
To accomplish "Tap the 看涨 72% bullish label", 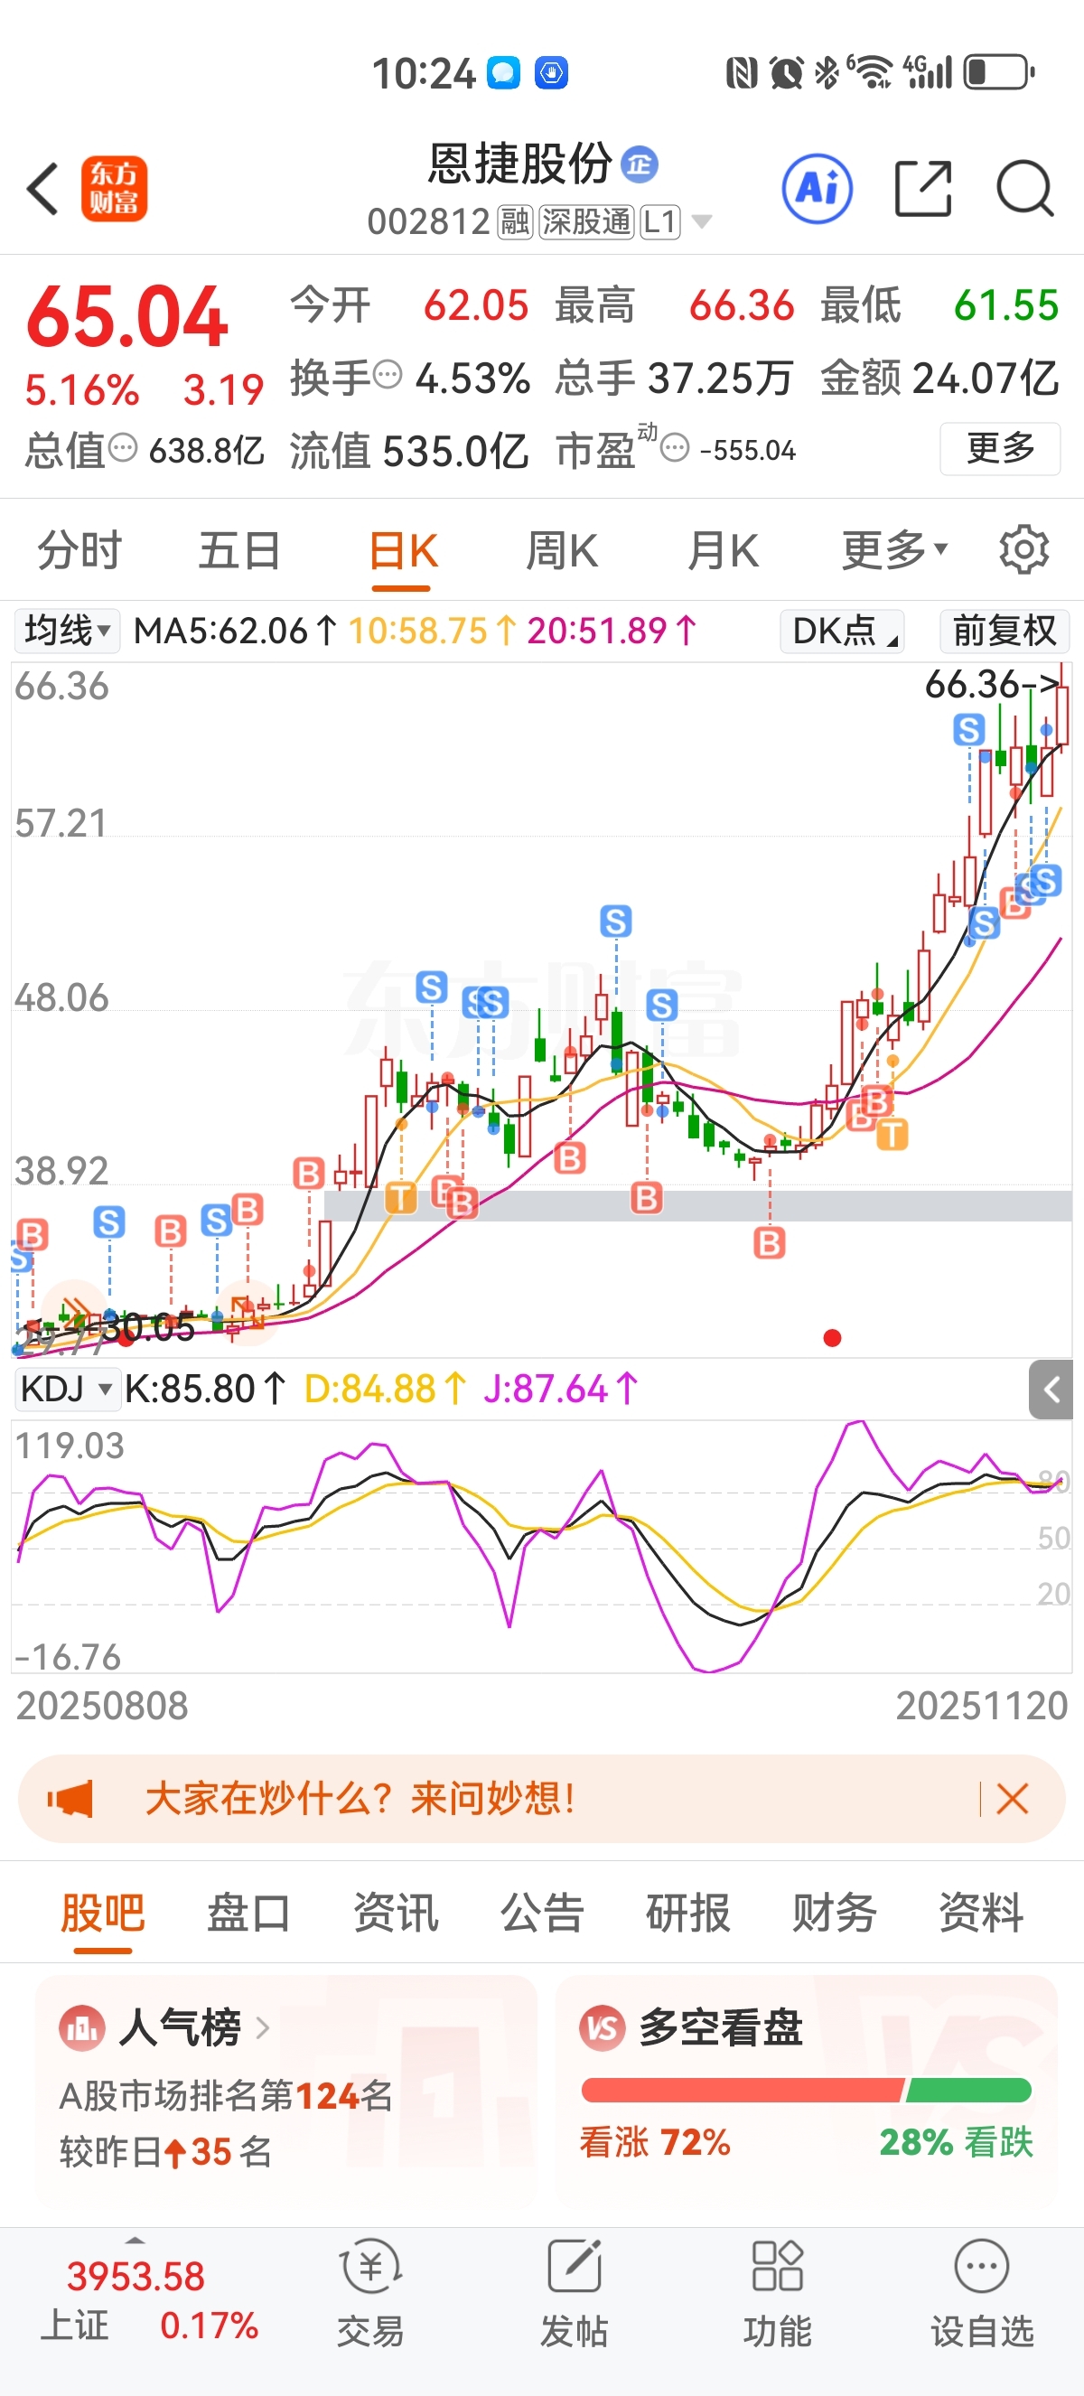I will coord(655,2142).
